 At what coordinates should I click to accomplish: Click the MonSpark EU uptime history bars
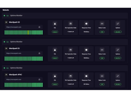click(x=24, y=59)
